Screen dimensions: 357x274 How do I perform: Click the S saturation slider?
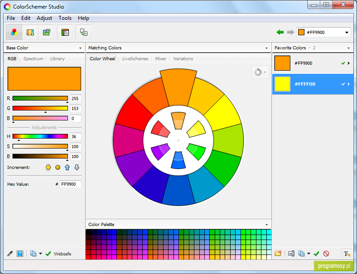point(40,146)
